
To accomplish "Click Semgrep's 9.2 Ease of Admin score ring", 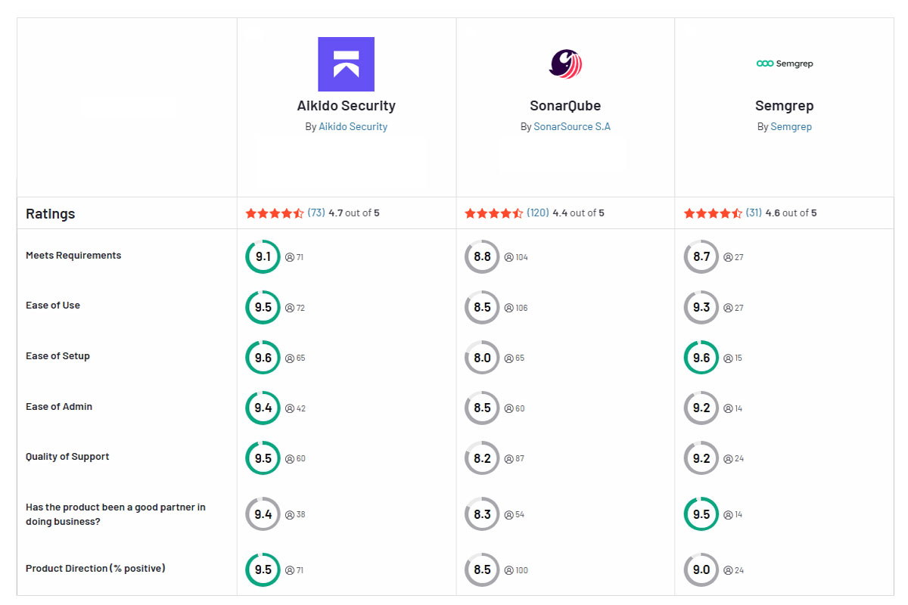I will pos(701,408).
